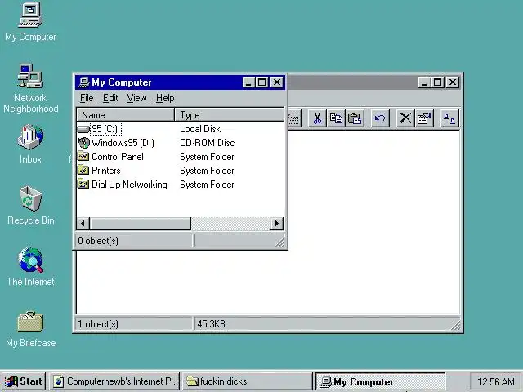Click the horizontal scrollbar right arrow
The height and width of the screenshot is (392, 523).
pyautogui.click(x=277, y=223)
